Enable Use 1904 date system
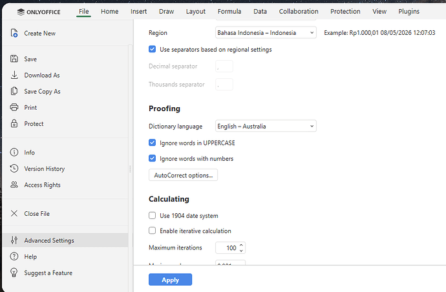The width and height of the screenshot is (446, 292). (152, 216)
